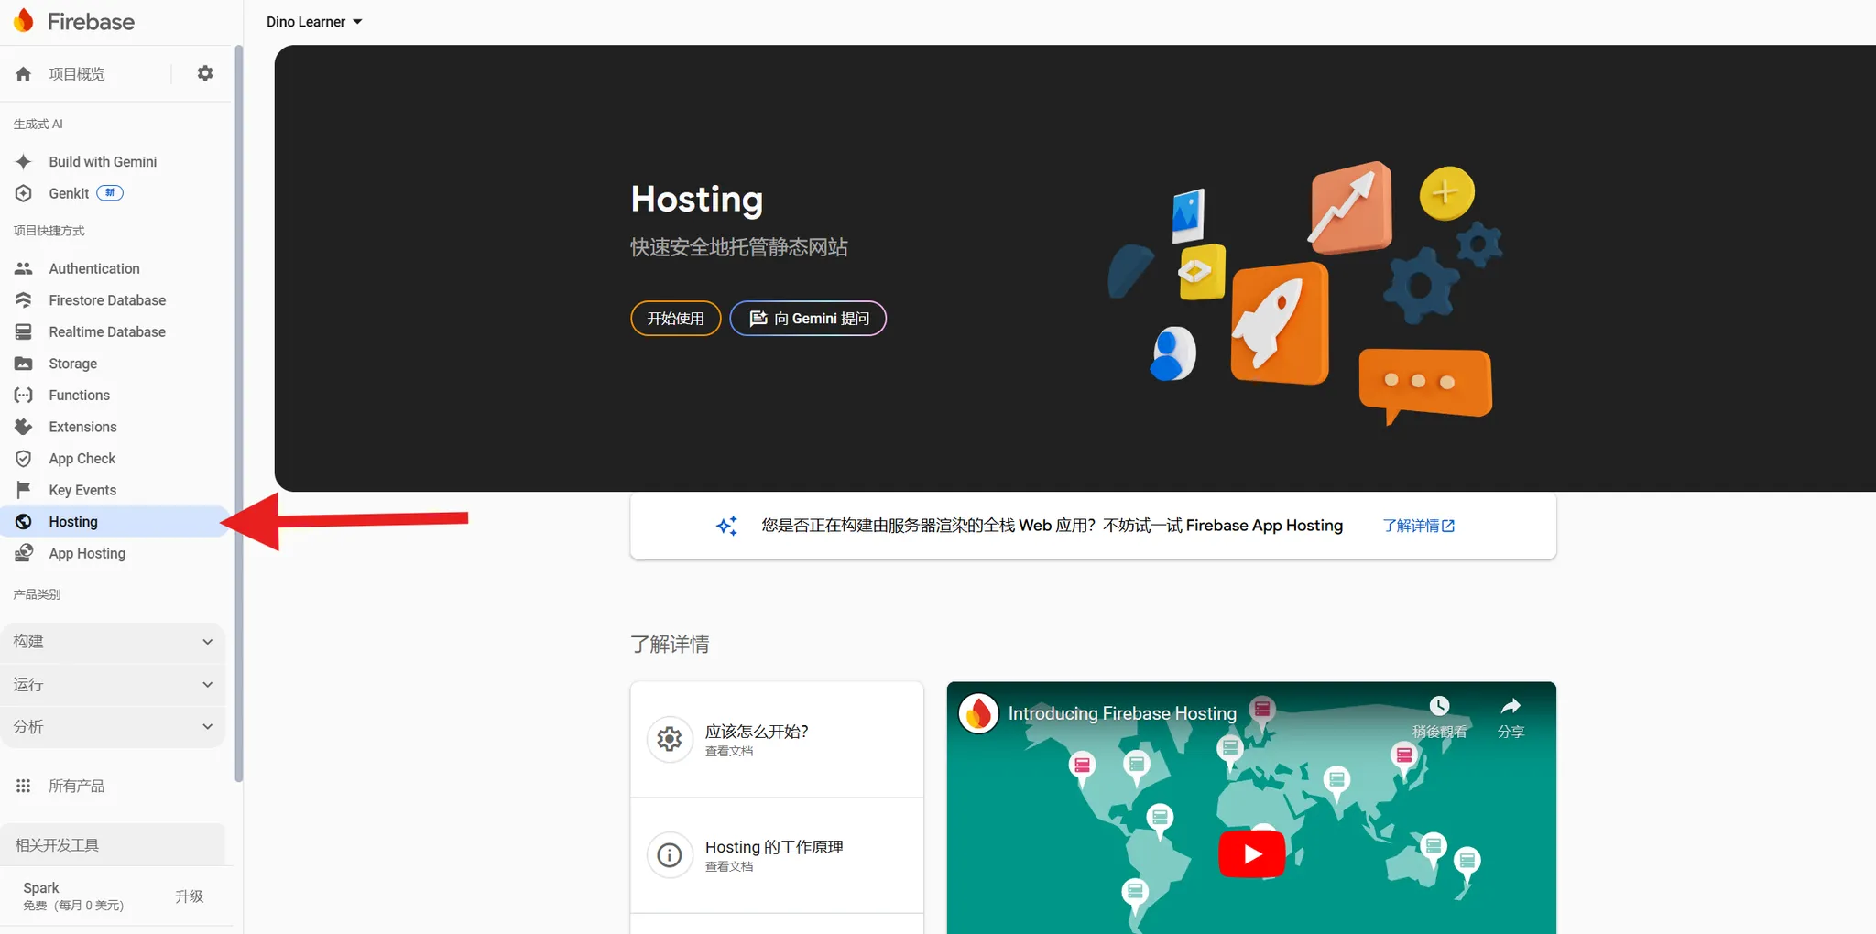
Task: Expand the 运行 category
Action: click(x=114, y=684)
